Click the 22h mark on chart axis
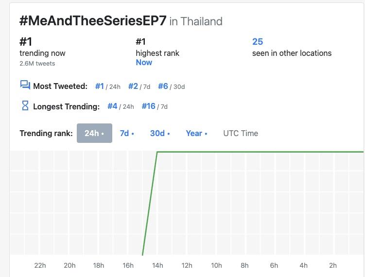The height and width of the screenshot is (277, 365). 40,265
